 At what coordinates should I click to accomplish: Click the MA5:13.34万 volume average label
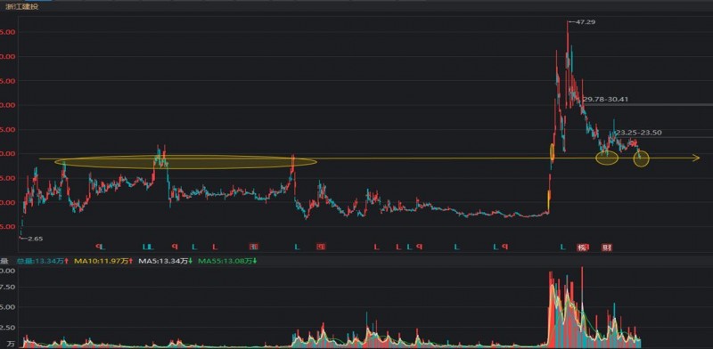tap(165, 261)
